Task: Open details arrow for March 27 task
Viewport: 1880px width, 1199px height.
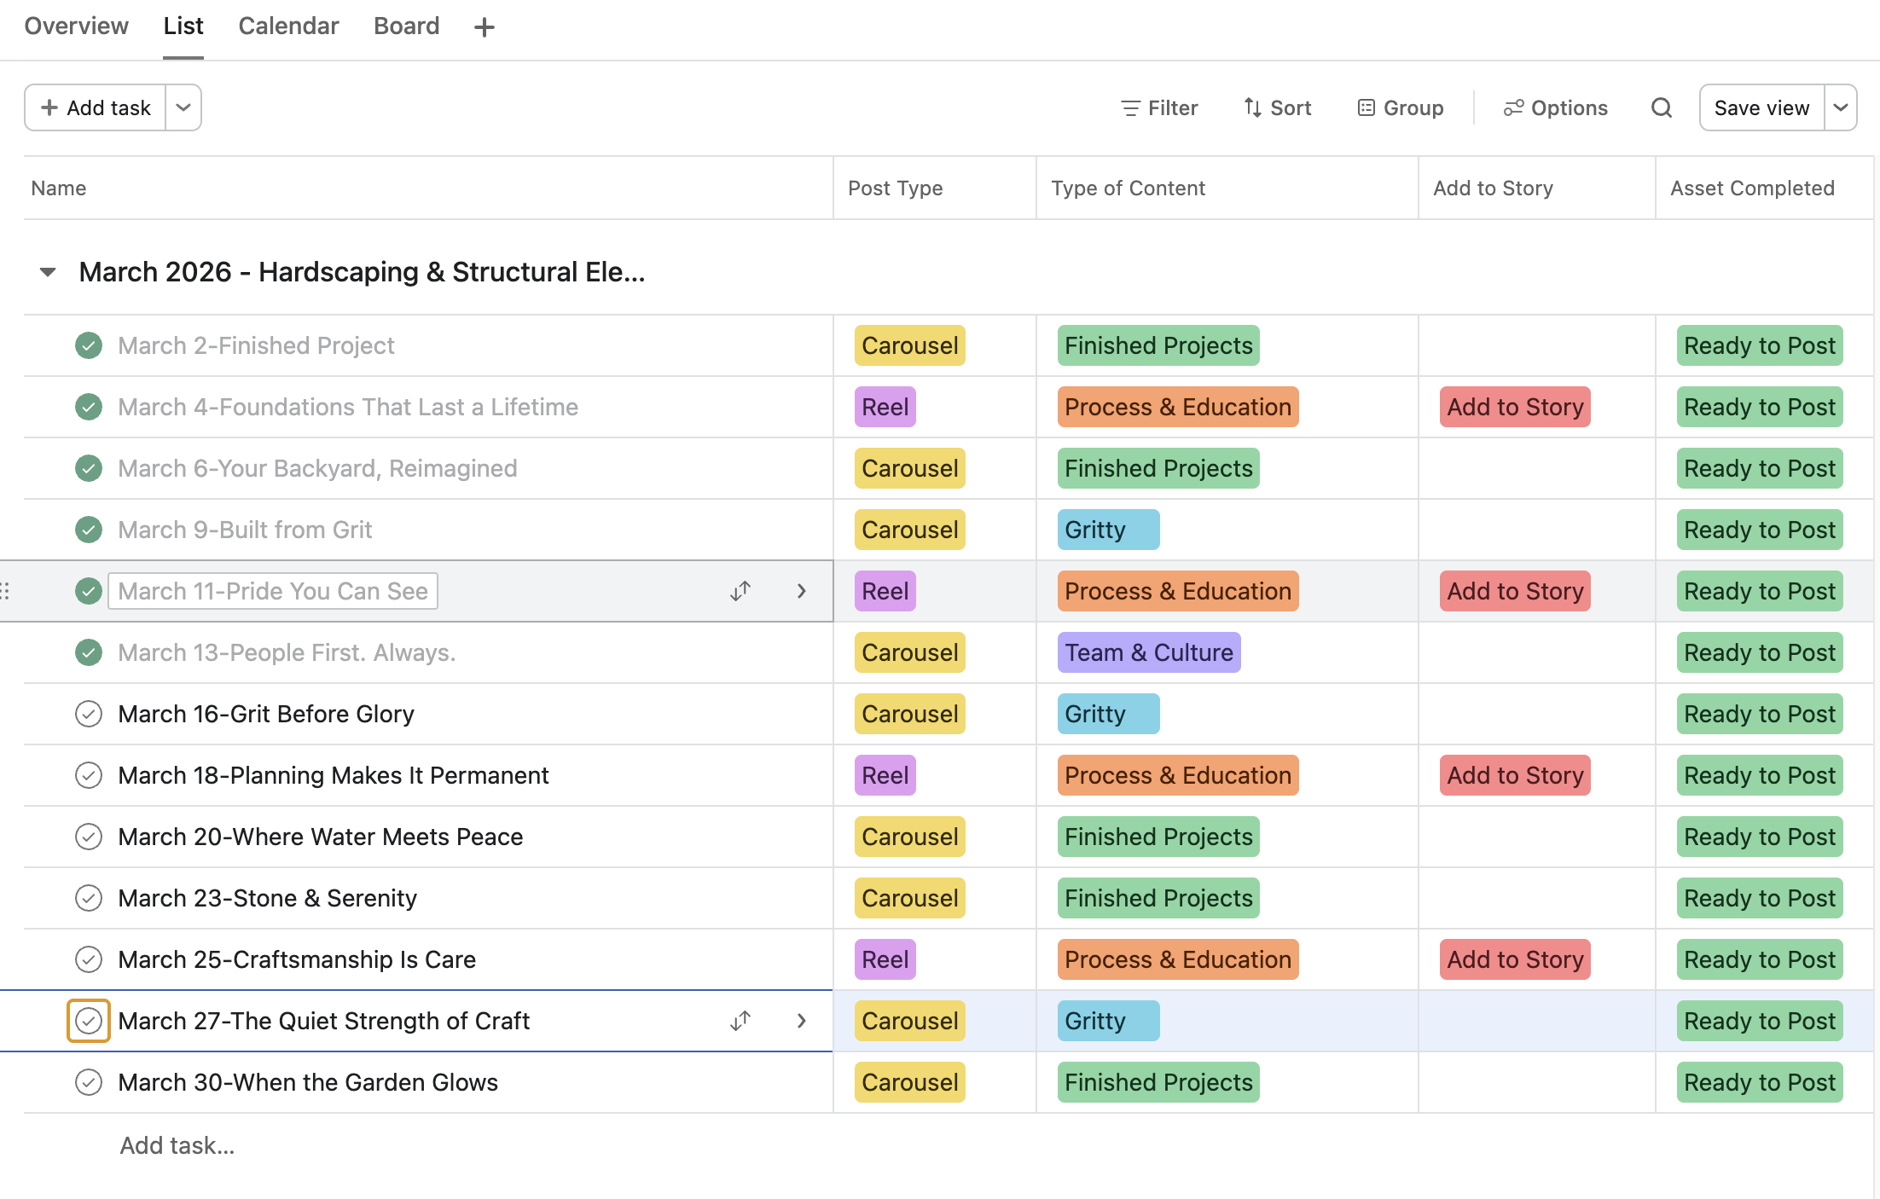Action: 801,1021
